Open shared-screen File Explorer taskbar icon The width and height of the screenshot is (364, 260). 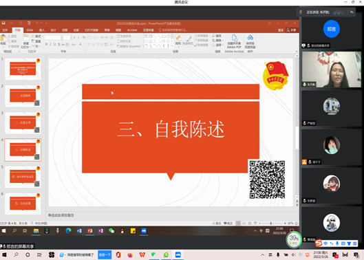tap(36, 230)
